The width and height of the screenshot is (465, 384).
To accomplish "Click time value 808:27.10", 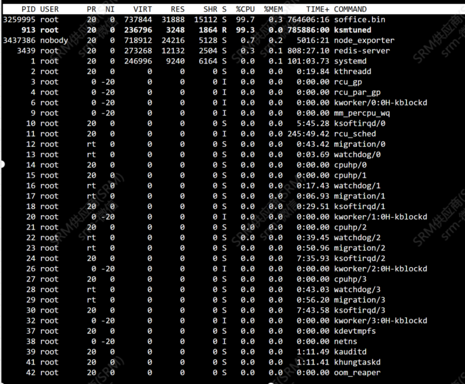I will pyautogui.click(x=308, y=51).
